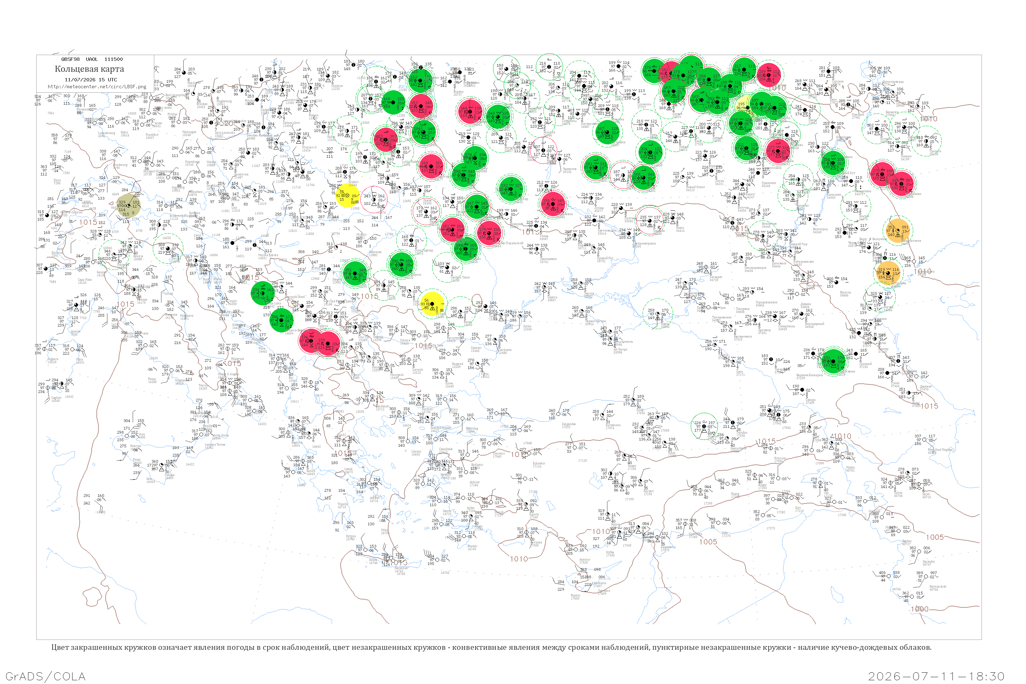Select the station number '16765' label

coord(445,573)
